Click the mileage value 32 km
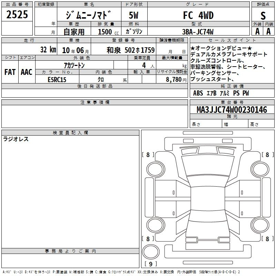This screenshot has width=276, height=276. coord(48,50)
